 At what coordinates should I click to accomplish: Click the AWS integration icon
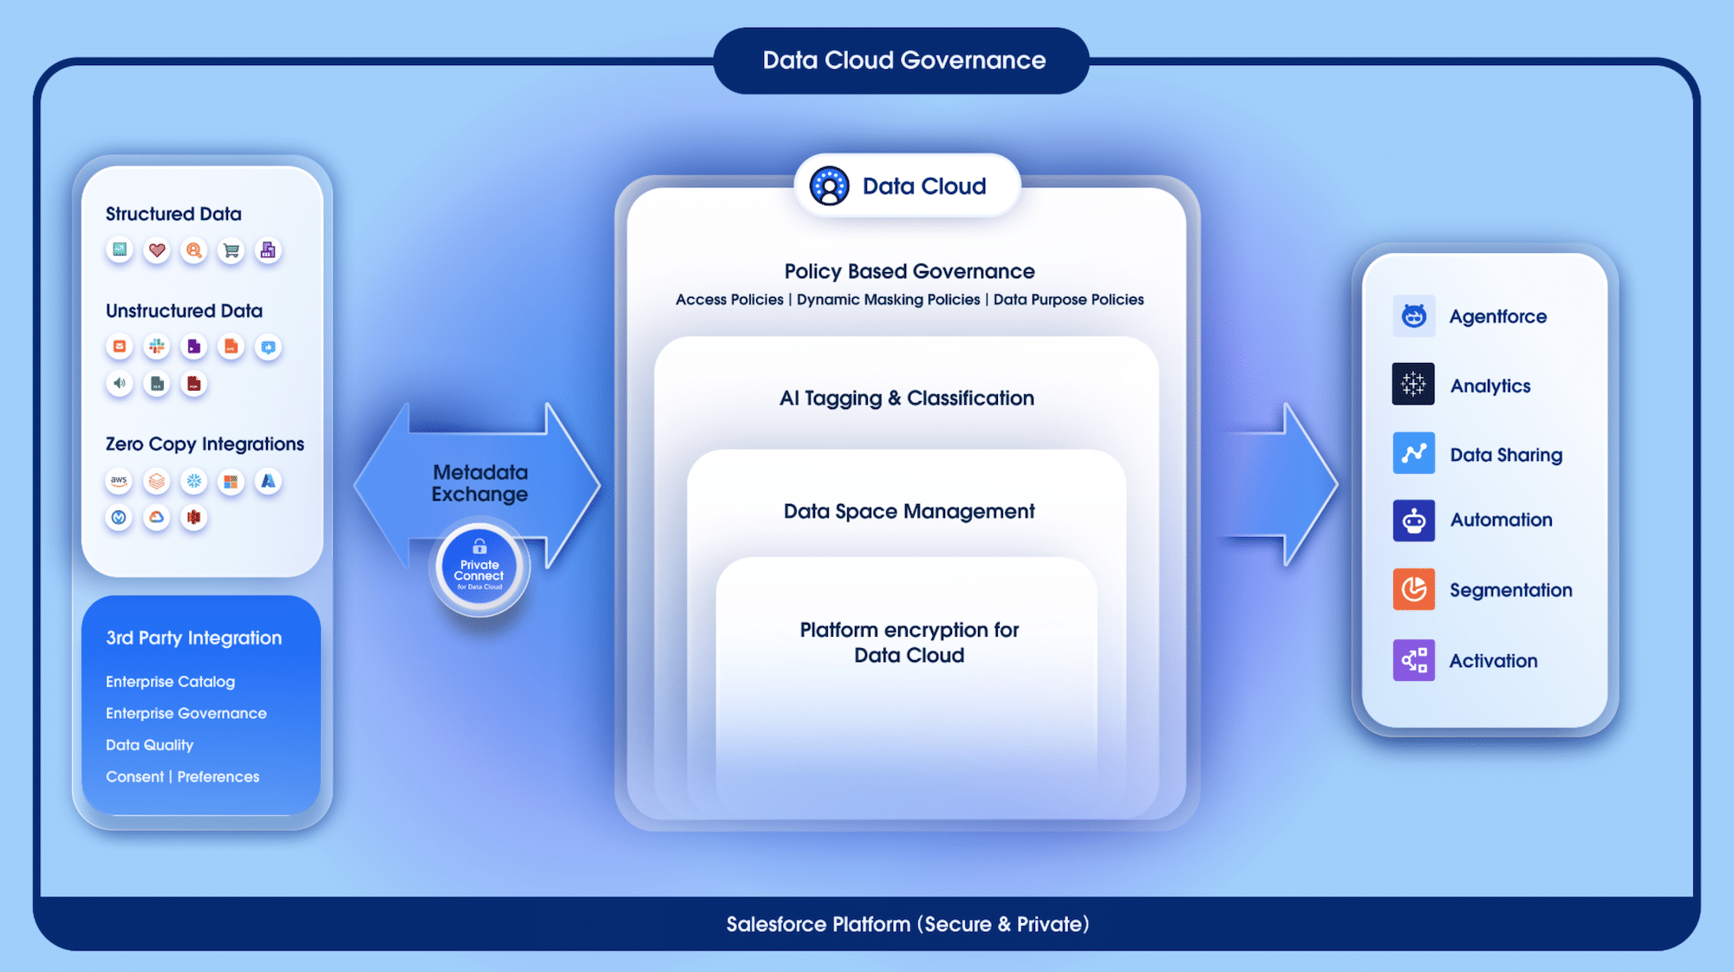click(119, 481)
